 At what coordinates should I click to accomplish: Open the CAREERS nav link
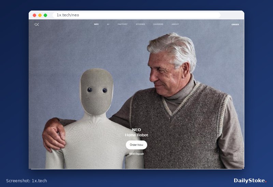[158, 24]
